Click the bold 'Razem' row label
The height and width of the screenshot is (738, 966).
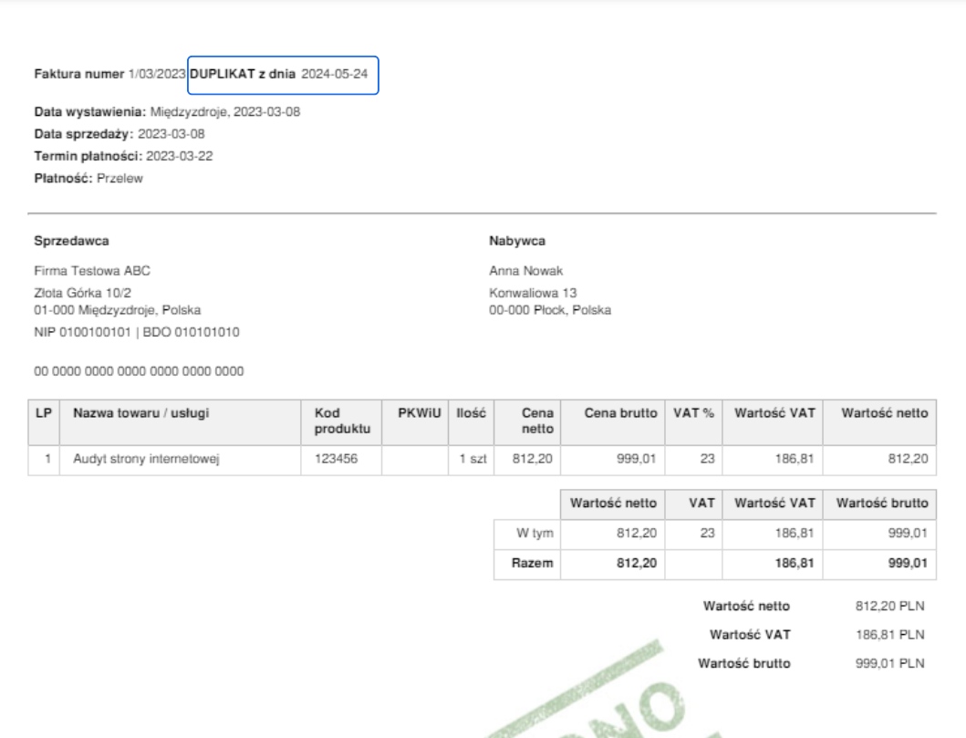pos(533,563)
